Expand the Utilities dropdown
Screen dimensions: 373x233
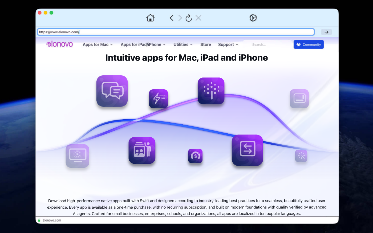[x=183, y=44]
